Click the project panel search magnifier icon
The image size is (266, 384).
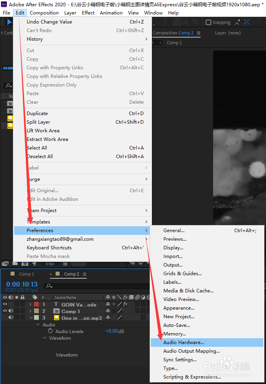[x=9, y=85]
